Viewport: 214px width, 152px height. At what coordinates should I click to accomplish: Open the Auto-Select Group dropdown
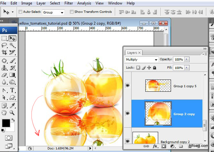[x=53, y=12]
